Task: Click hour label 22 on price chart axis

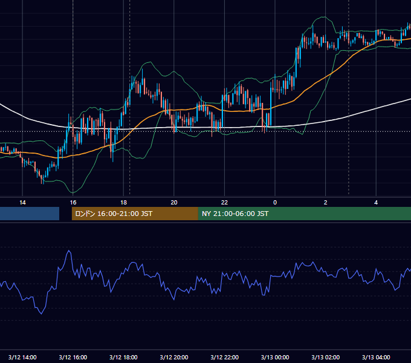Action: click(225, 203)
